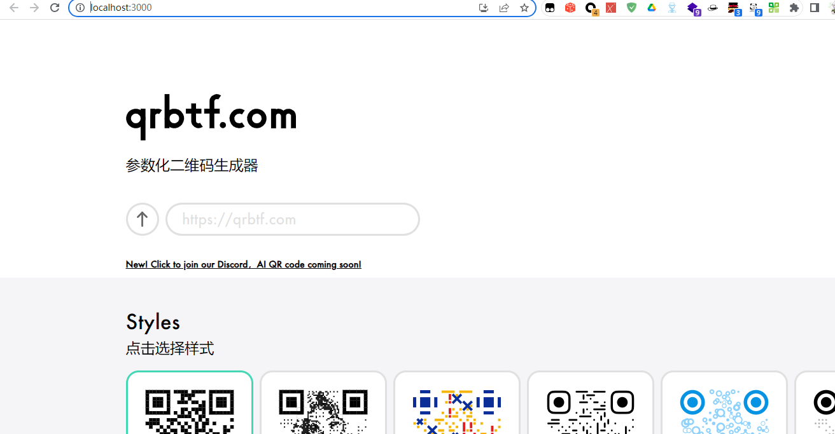The image size is (835, 434).
Task: Open the join our Discord link
Action: click(244, 264)
